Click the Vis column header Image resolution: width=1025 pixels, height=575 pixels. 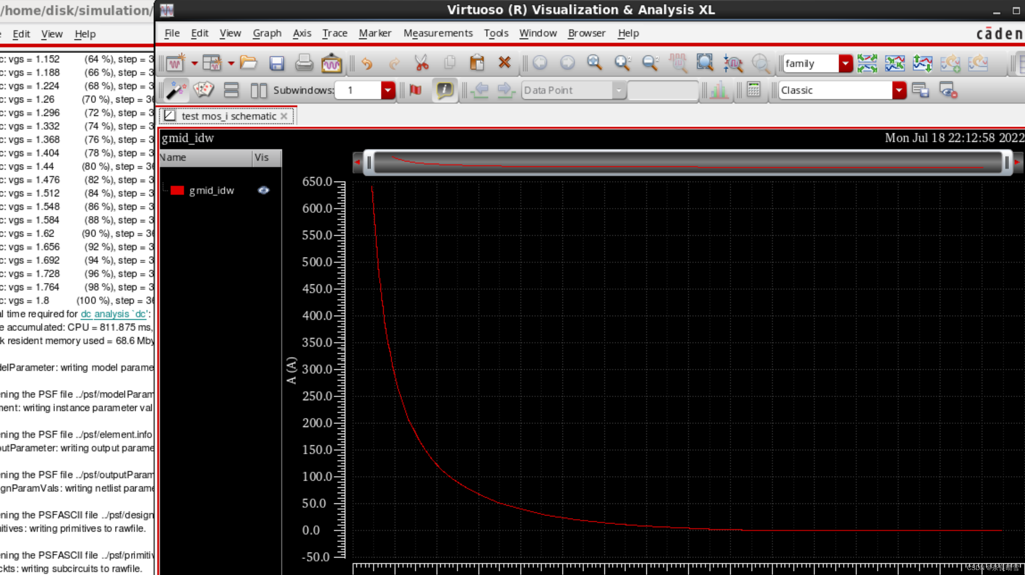(x=262, y=158)
